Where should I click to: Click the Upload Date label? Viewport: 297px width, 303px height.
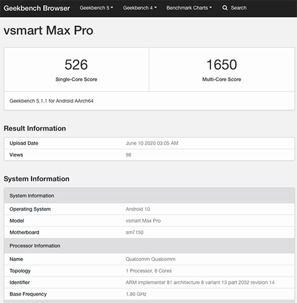coord(24,143)
